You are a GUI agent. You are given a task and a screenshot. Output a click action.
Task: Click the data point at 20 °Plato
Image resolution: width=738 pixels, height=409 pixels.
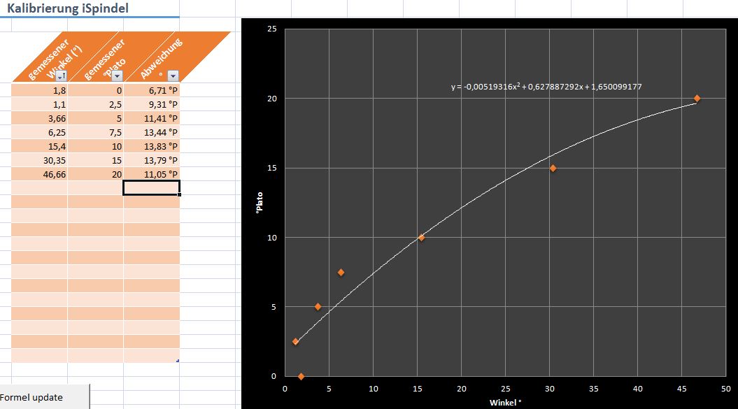(x=697, y=99)
